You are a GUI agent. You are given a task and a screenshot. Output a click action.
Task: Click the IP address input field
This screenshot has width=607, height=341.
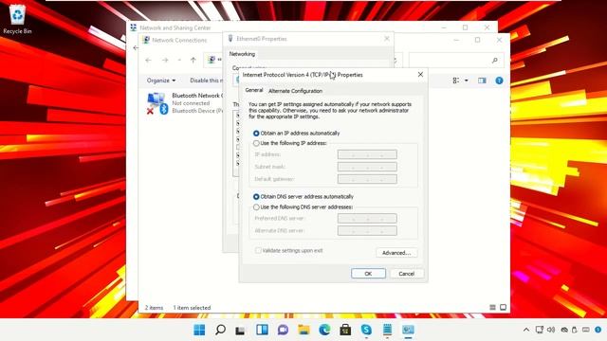click(x=367, y=154)
